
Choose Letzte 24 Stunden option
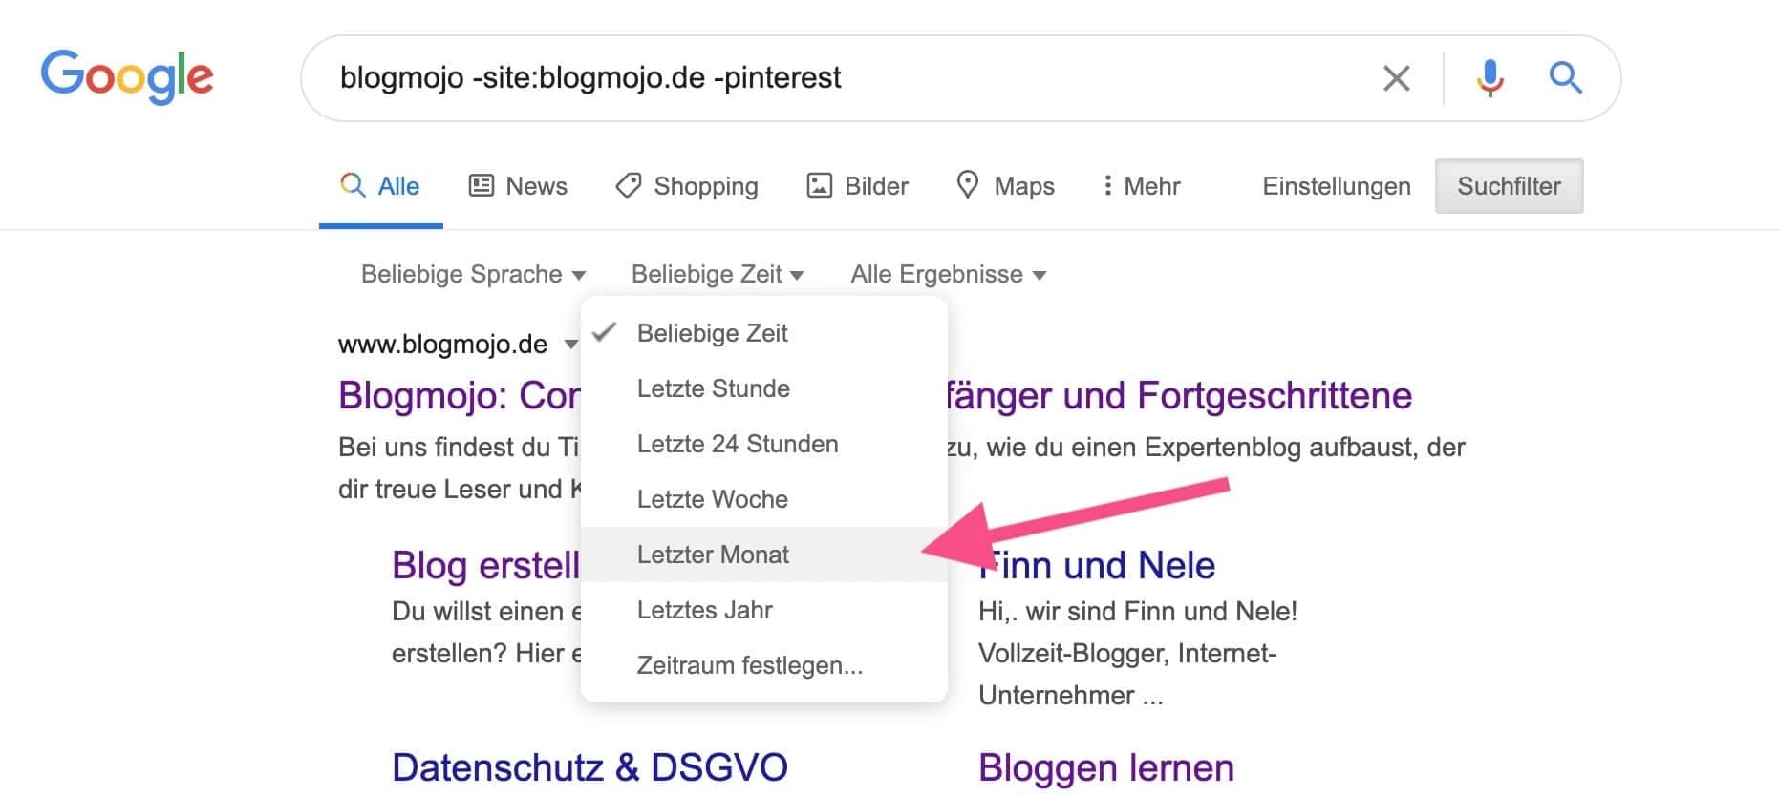(x=737, y=444)
